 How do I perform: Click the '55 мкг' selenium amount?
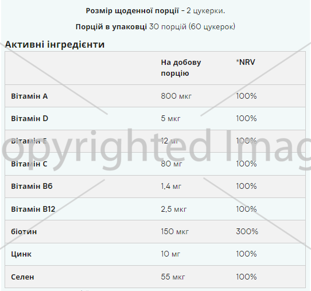pos(173,277)
